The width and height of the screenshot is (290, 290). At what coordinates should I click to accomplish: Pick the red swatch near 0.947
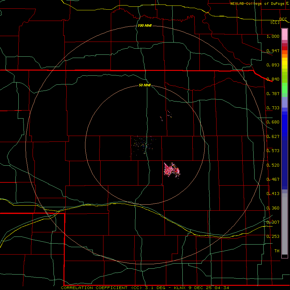[x=285, y=48]
